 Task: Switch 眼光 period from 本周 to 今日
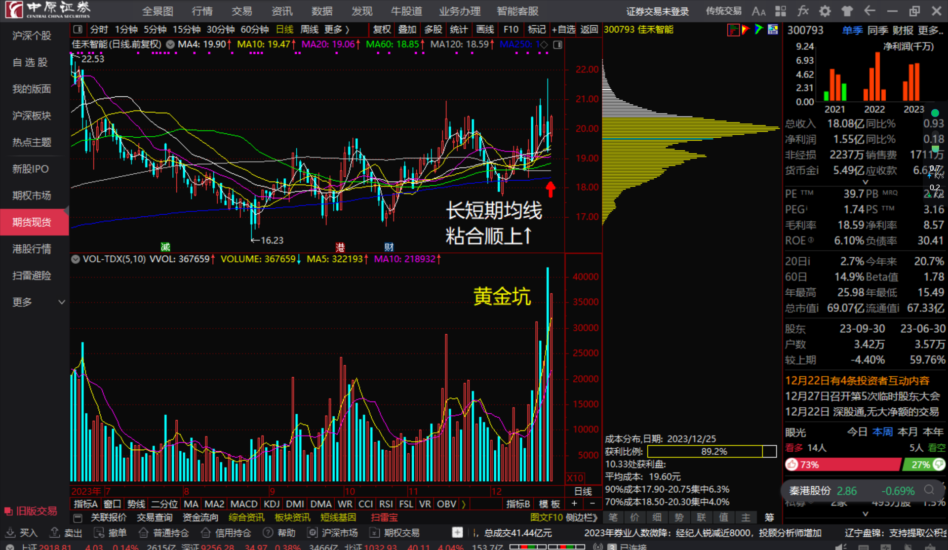coord(857,432)
